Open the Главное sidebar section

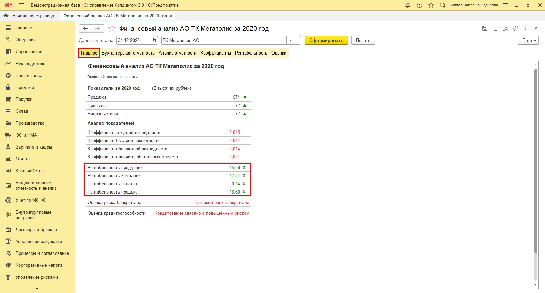pos(37,28)
